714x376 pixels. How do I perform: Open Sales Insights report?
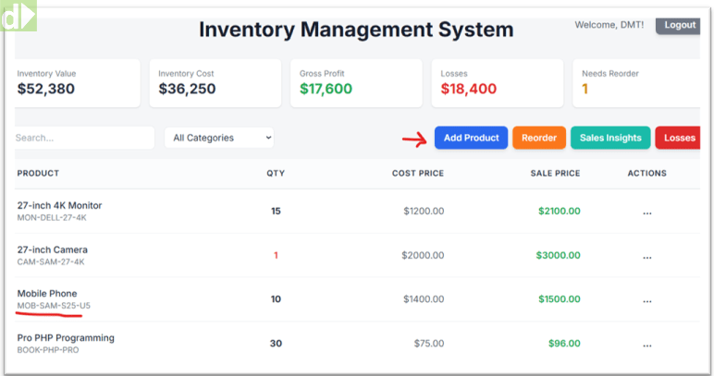[610, 138]
